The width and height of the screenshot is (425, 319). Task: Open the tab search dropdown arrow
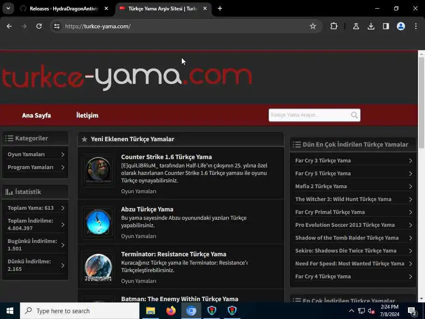click(x=8, y=8)
